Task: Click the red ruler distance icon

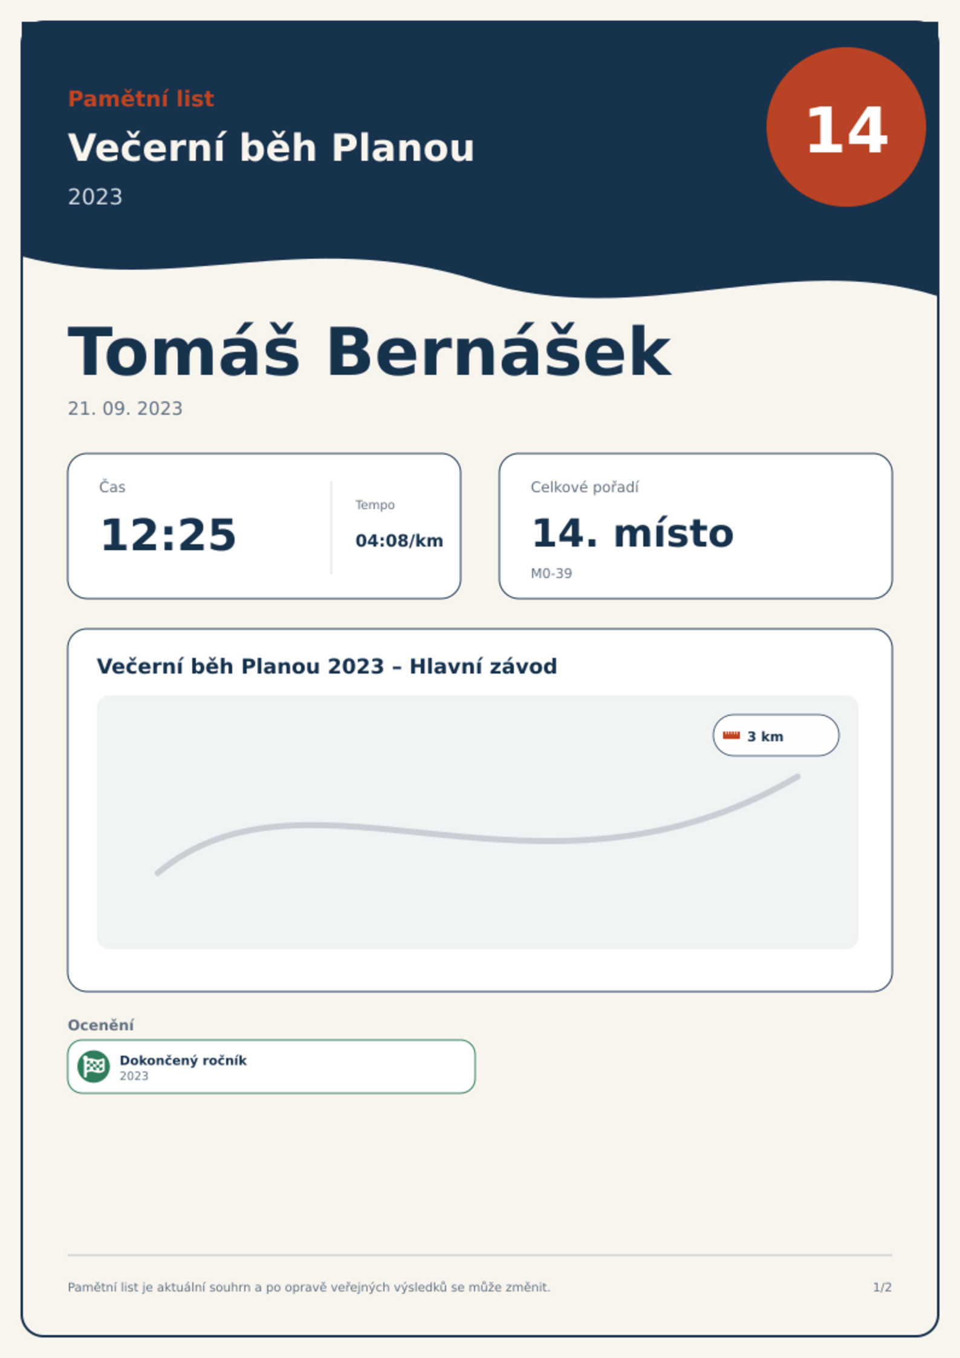Action: coord(731,735)
